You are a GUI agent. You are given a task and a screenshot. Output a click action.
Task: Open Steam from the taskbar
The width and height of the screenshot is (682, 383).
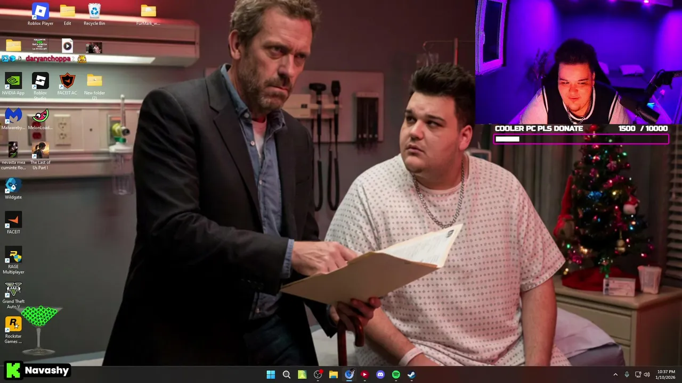411,374
